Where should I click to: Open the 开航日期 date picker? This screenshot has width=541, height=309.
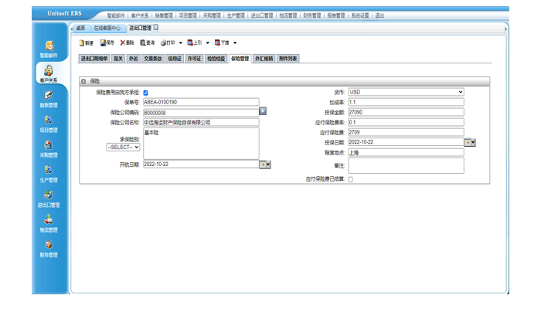pyautogui.click(x=264, y=165)
